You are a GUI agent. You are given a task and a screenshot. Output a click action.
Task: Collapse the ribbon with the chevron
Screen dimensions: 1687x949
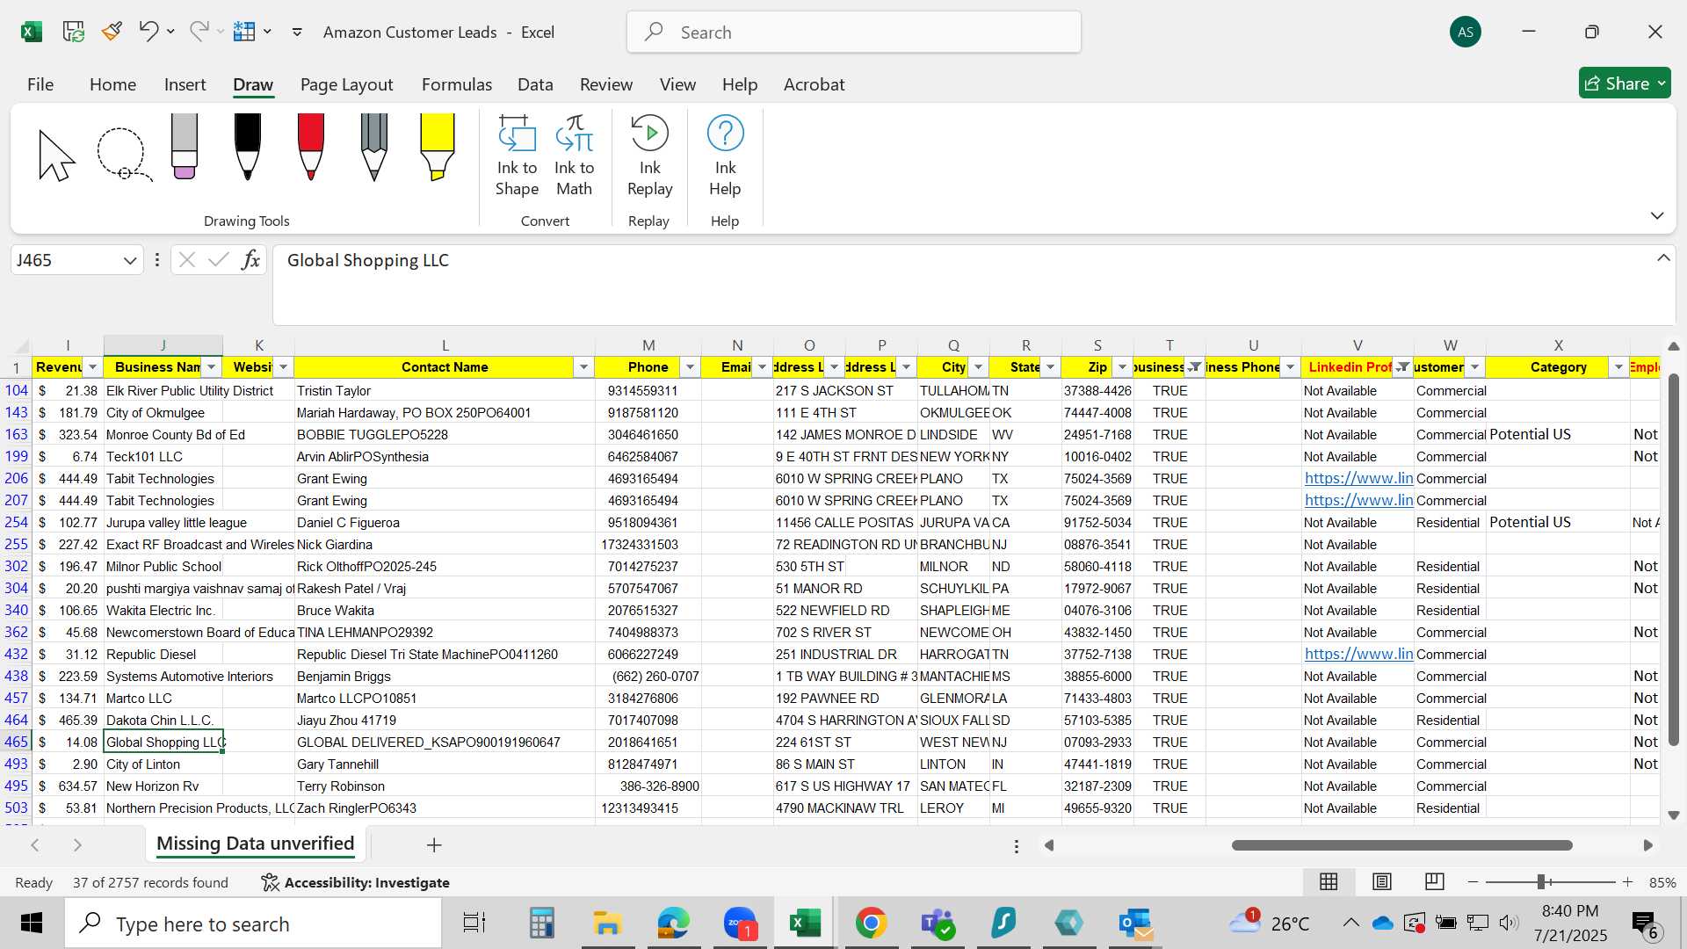click(1657, 215)
